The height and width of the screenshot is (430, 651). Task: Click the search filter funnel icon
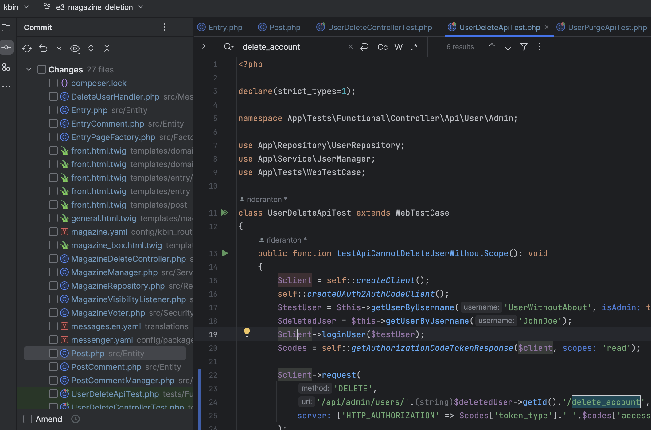[524, 47]
